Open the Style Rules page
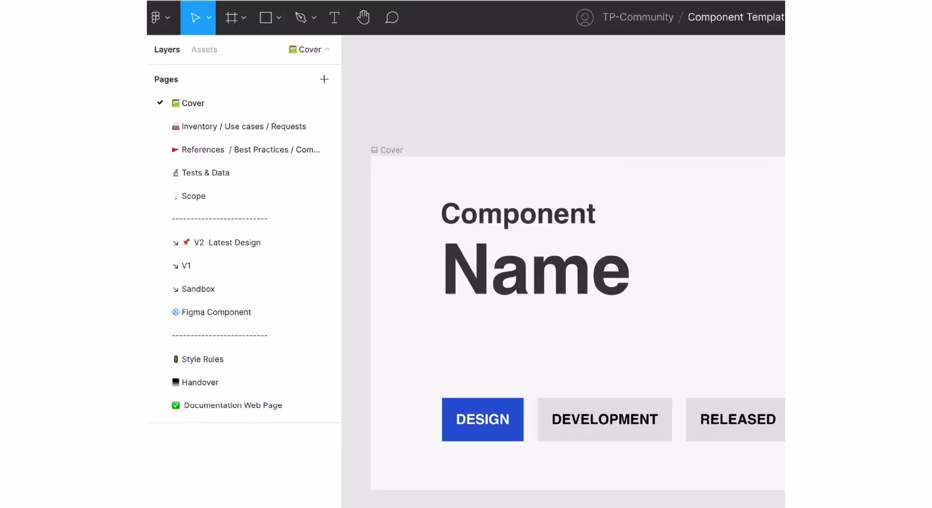Image resolution: width=932 pixels, height=508 pixels. pyautogui.click(x=202, y=359)
